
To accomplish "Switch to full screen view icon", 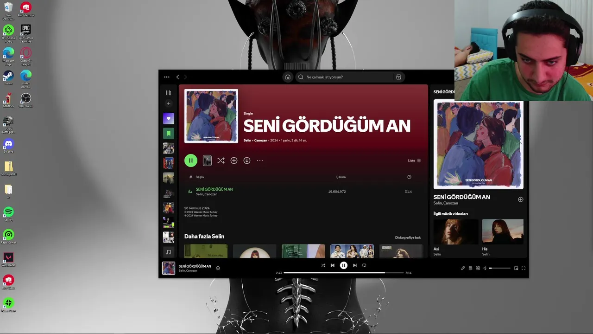I will (x=524, y=268).
